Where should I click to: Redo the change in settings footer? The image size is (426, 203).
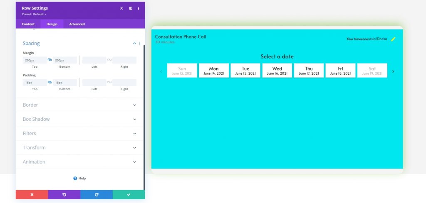point(97,195)
